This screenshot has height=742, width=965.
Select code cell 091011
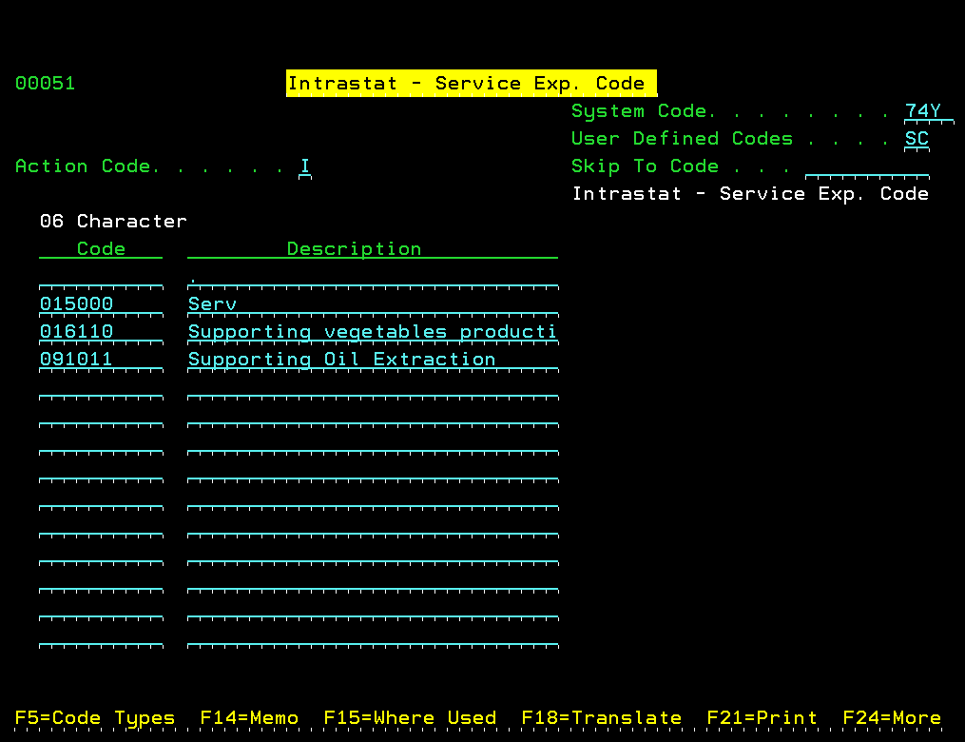101,360
